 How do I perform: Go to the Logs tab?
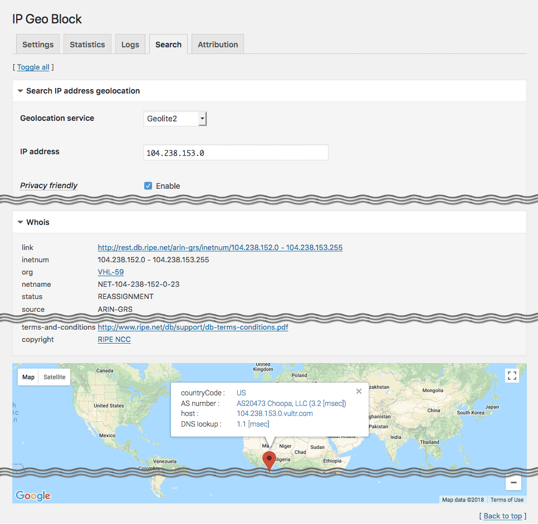coord(130,45)
